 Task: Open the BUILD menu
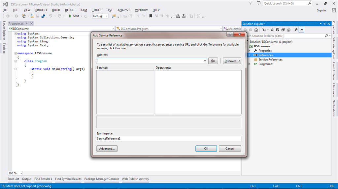click(x=56, y=10)
